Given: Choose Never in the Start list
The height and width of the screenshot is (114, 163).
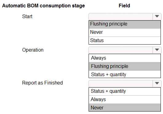Looking at the screenshot, I should 125,33.
